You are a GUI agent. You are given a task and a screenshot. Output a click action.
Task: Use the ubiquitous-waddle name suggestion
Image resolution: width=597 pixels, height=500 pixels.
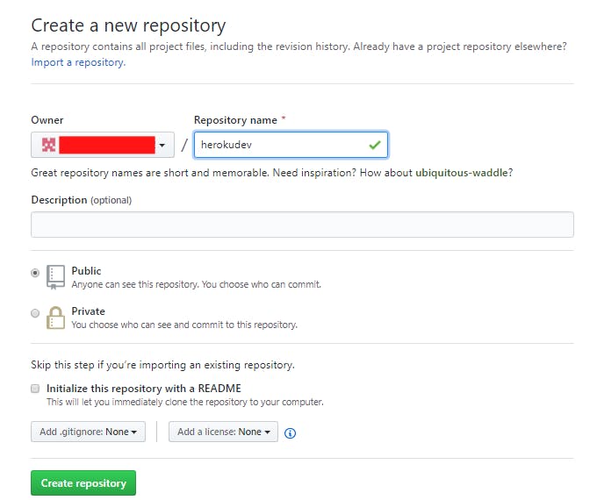[464, 173]
